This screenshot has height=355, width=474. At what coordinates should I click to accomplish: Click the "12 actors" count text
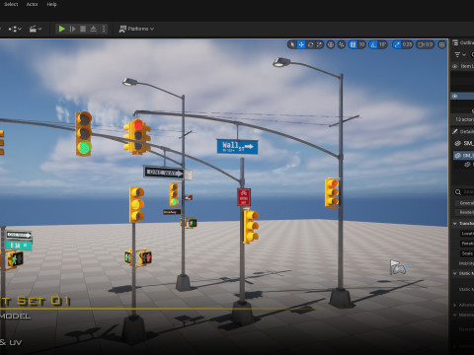click(464, 119)
